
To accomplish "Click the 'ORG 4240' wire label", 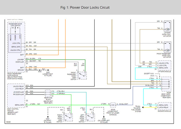I will [33, 54].
